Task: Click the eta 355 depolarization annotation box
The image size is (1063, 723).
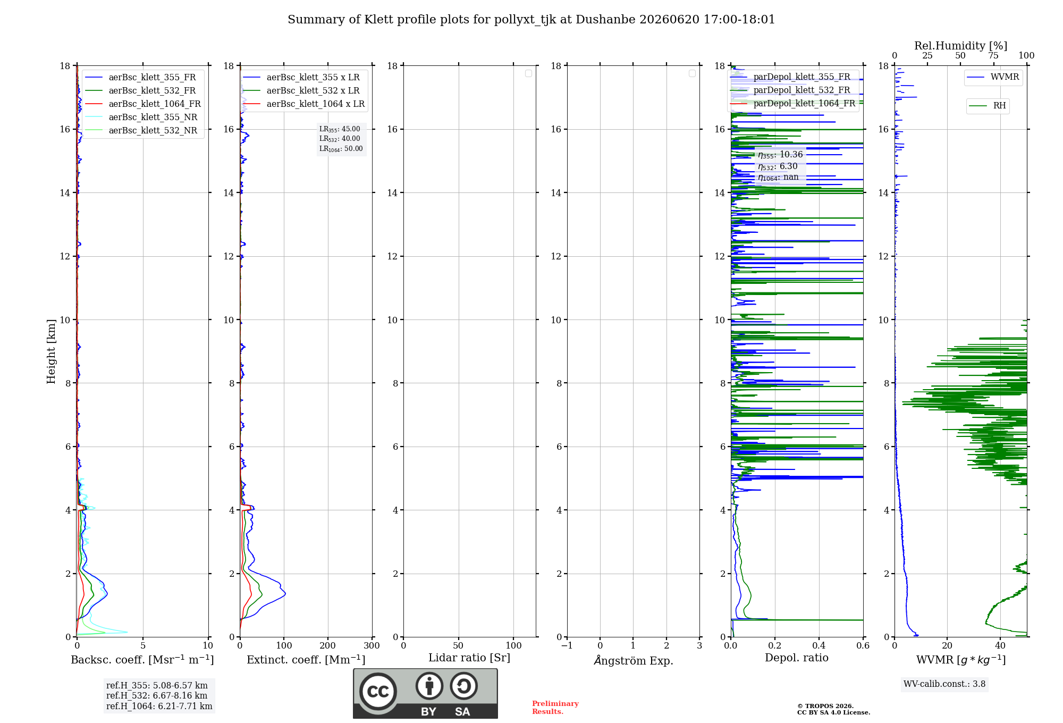Action: [780, 166]
